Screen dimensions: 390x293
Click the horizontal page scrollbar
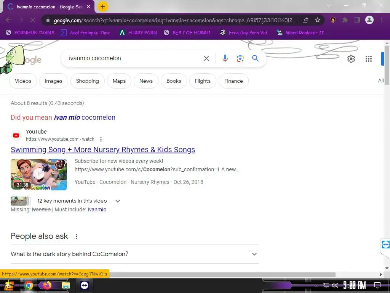pos(222,275)
